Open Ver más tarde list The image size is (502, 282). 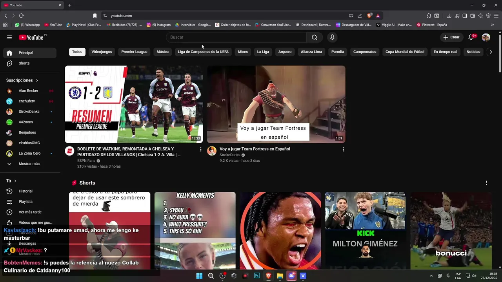pyautogui.click(x=30, y=212)
